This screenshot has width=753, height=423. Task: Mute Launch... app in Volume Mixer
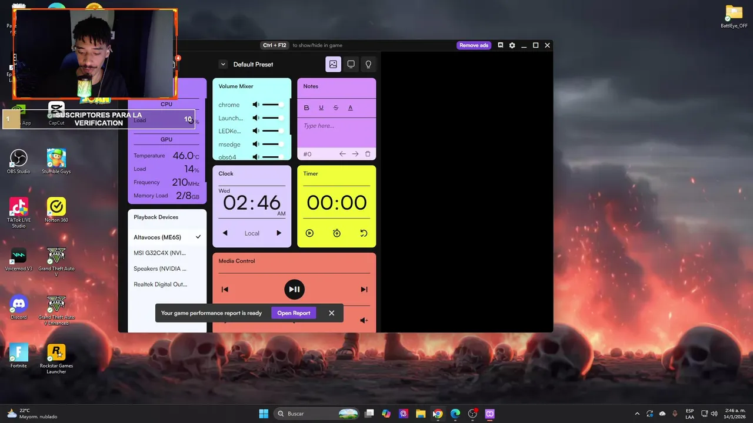(256, 117)
